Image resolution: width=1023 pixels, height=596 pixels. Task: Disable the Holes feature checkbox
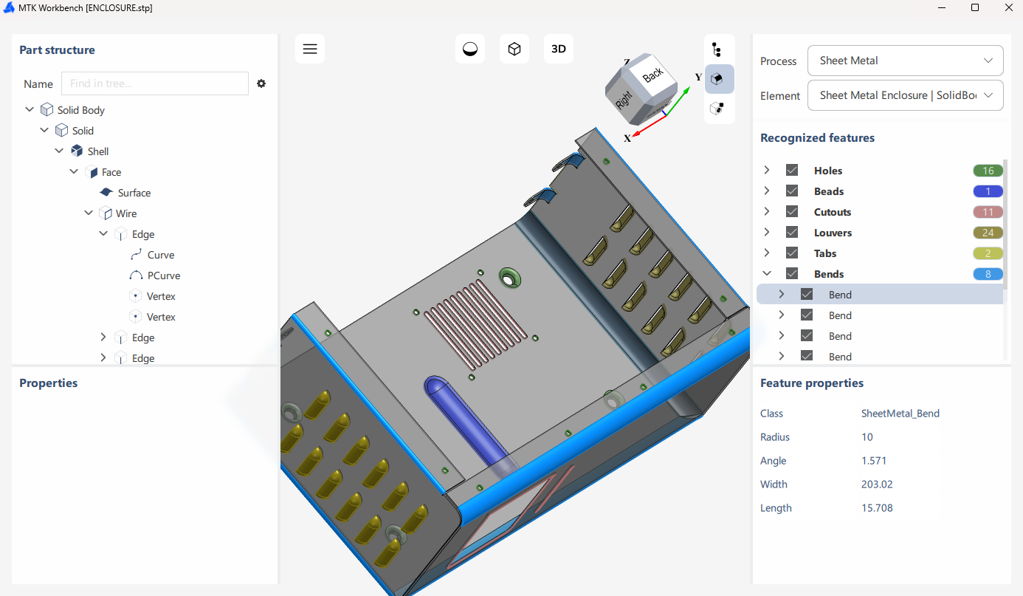[792, 170]
